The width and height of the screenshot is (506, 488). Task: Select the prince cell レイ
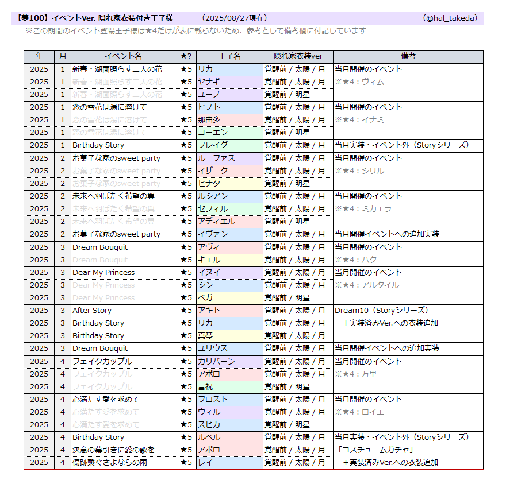[x=229, y=463]
